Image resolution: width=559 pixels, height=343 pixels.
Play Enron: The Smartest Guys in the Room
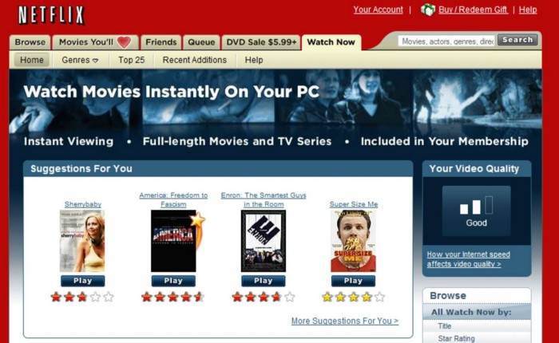(263, 281)
